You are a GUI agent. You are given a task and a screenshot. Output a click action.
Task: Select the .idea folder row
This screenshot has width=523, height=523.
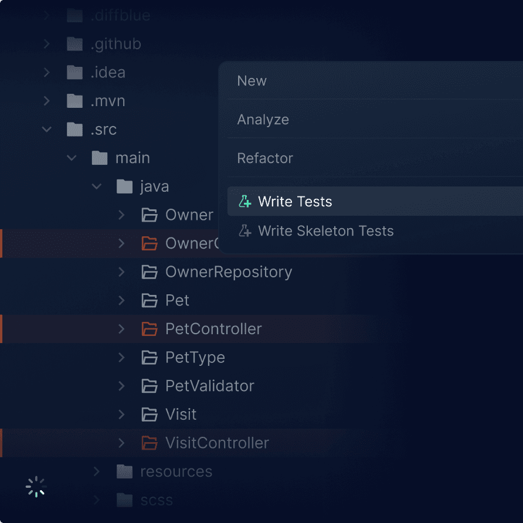pos(108,73)
